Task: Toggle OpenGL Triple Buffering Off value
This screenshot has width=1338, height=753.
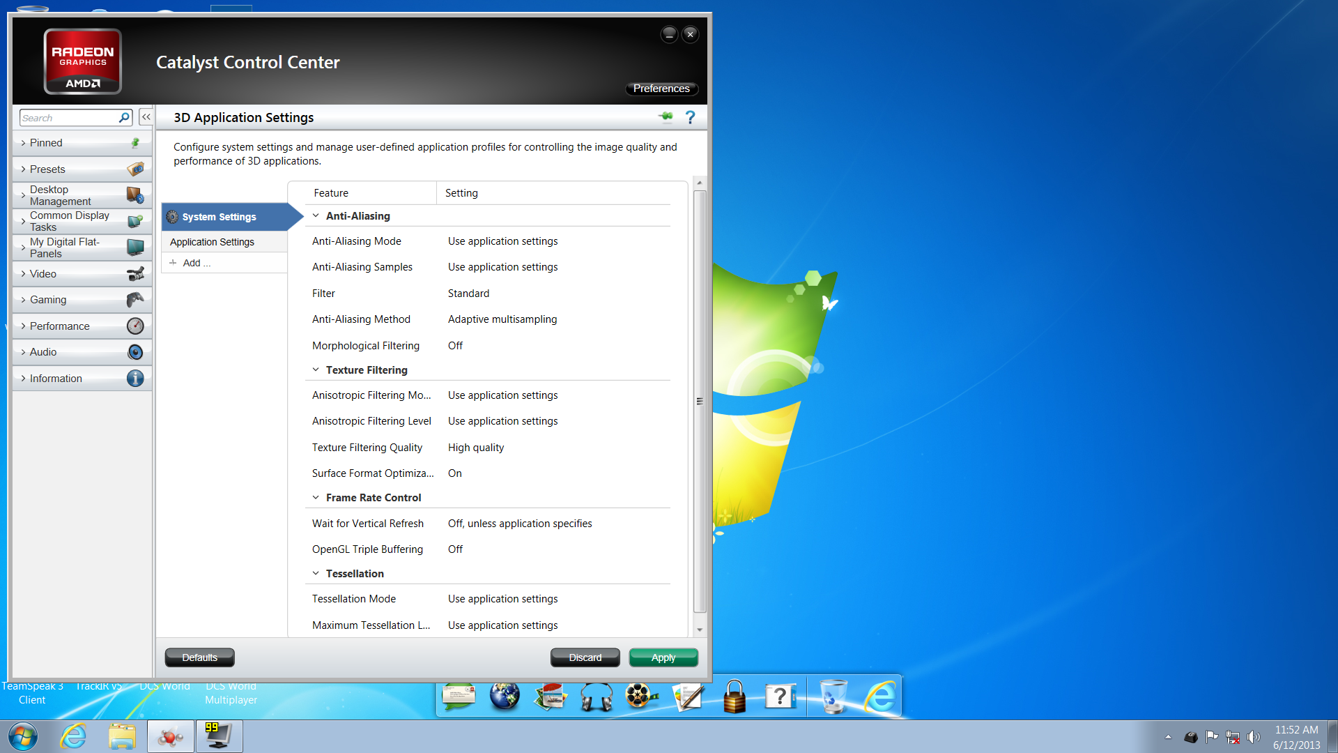Action: click(455, 549)
